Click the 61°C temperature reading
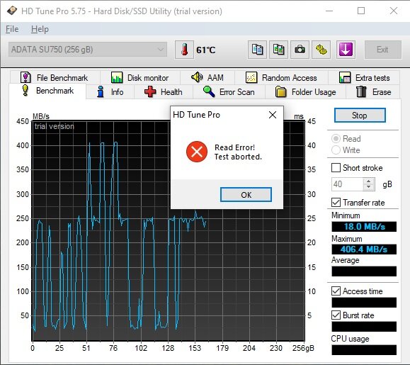 [206, 50]
